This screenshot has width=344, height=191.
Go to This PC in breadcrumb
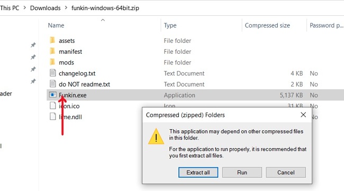(x=10, y=8)
